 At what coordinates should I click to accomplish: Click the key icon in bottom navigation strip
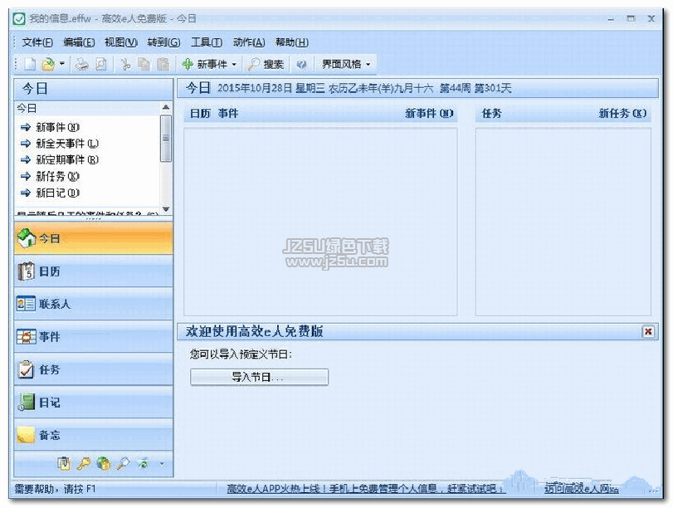pos(84,463)
